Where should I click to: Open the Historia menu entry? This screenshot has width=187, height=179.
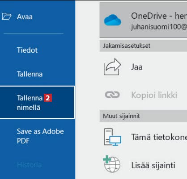point(29,165)
